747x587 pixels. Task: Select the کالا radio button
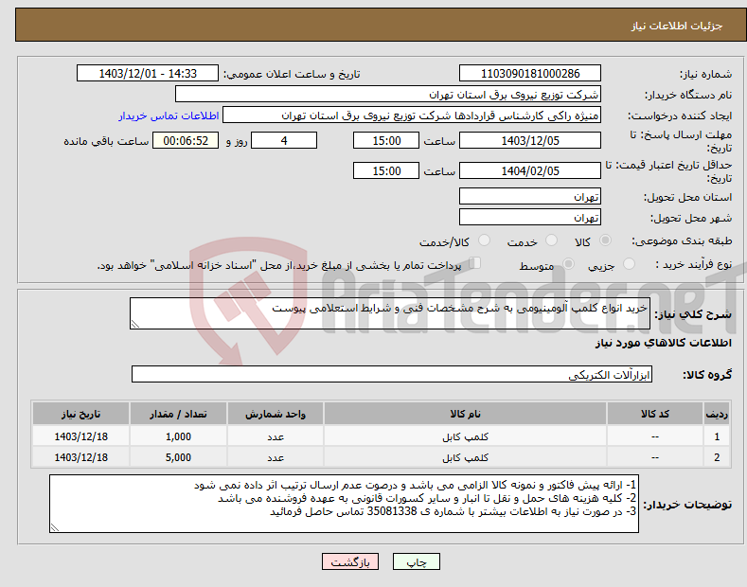pos(605,240)
